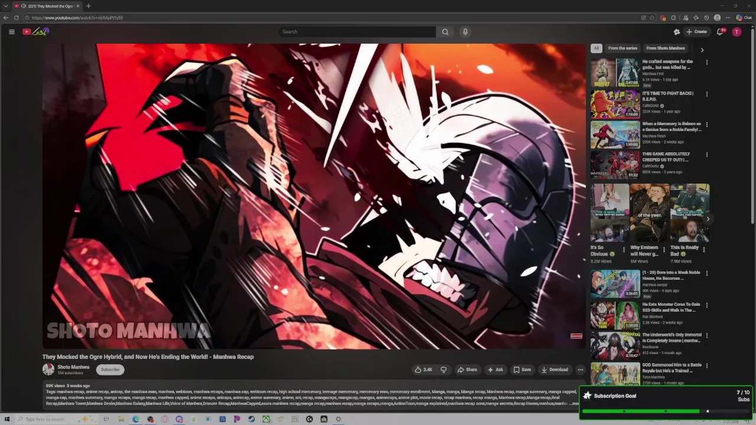
Task: Click the Create button
Action: pos(696,32)
